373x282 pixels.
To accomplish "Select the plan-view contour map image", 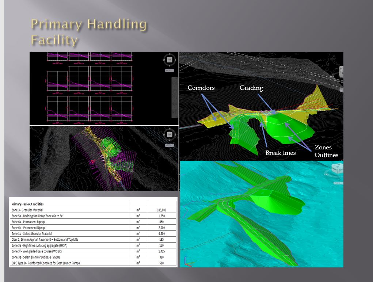I will (104, 159).
